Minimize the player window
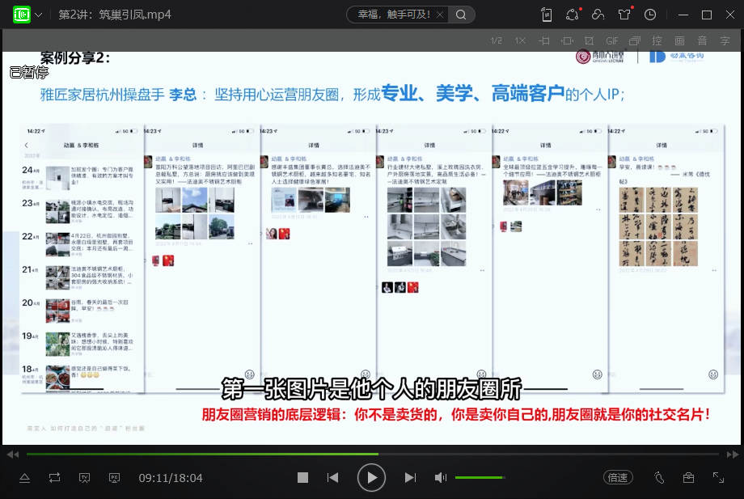 pyautogui.click(x=683, y=15)
